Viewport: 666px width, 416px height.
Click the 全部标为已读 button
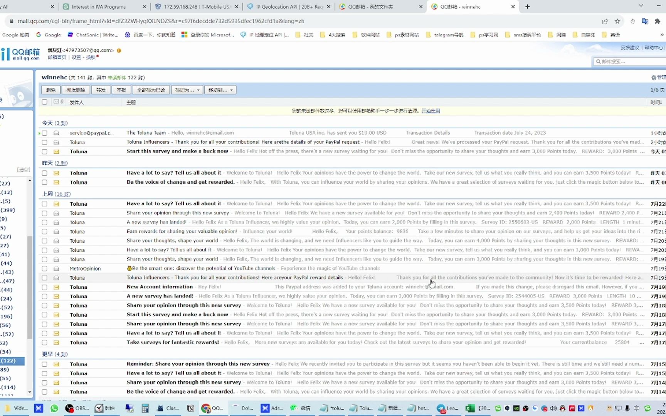pyautogui.click(x=151, y=90)
